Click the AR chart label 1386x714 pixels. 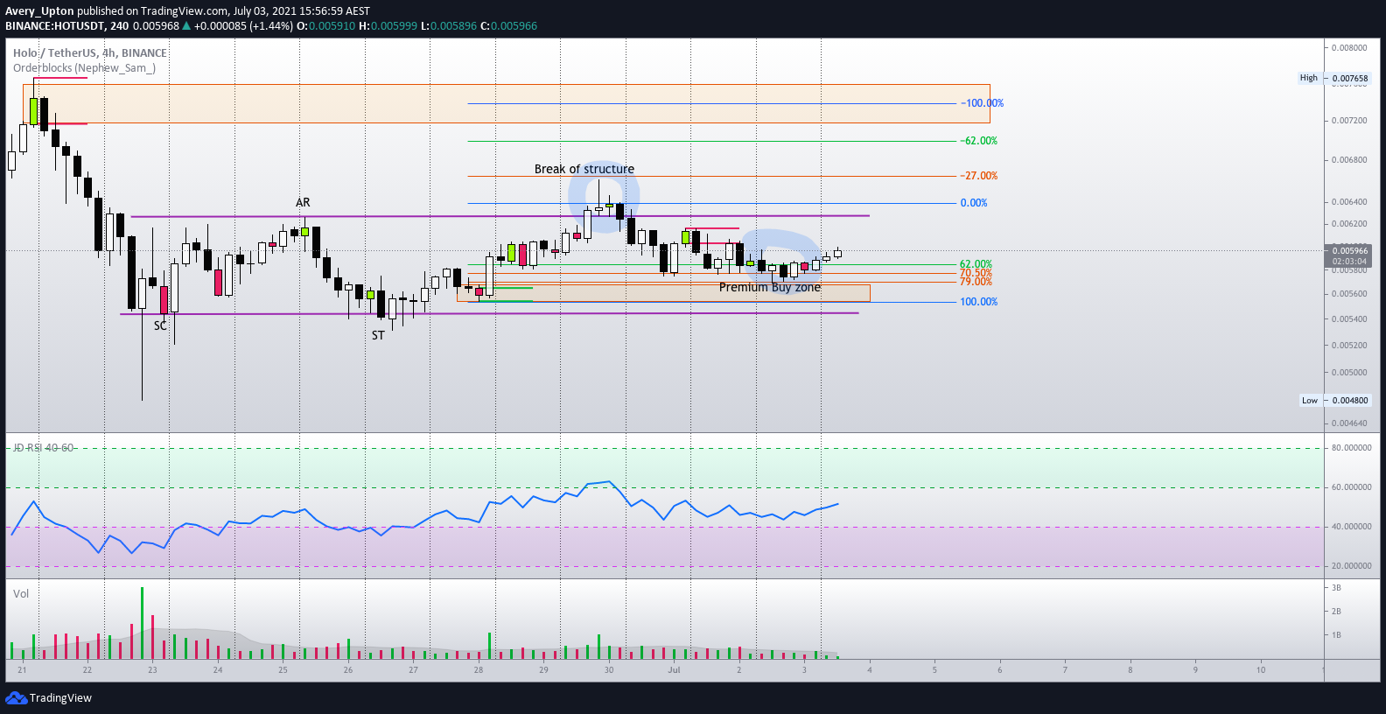303,202
